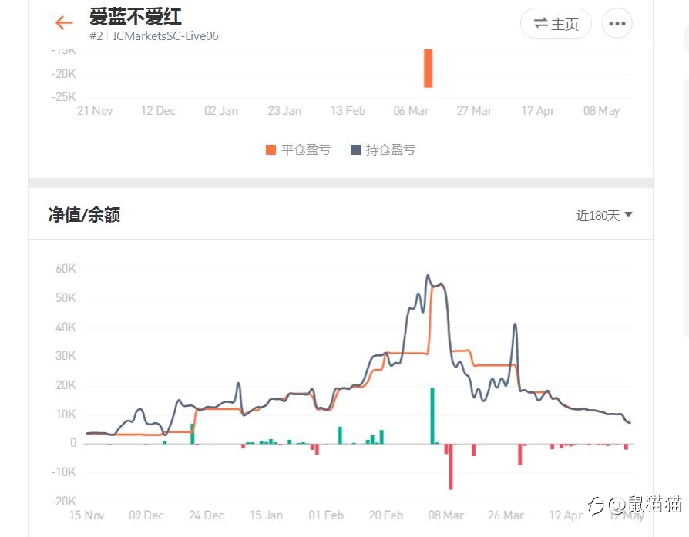Toggle the 平仓盈亏 legend series
Screen dimensions: 689x537
pos(298,149)
